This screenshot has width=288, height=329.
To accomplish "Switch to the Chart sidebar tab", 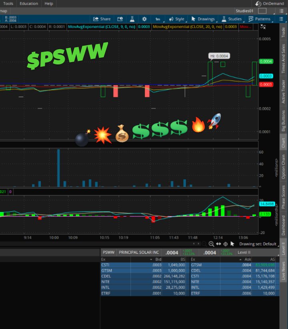I will click(283, 142).
